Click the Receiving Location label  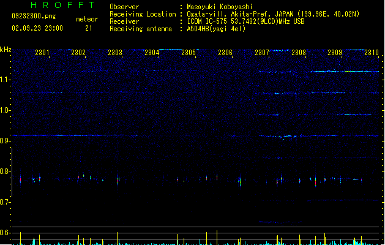tap(143, 14)
